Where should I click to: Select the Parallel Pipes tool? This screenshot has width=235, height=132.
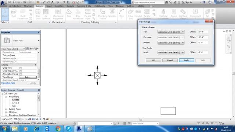click(x=88, y=14)
